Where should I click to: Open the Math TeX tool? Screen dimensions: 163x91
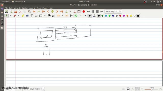(36, 16)
